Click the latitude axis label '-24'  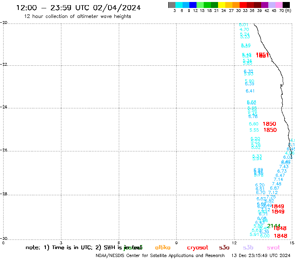pyautogui.click(x=4, y=107)
